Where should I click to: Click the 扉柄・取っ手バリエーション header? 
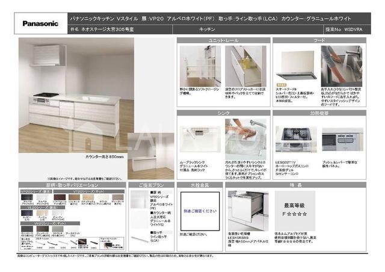[x=72, y=185]
